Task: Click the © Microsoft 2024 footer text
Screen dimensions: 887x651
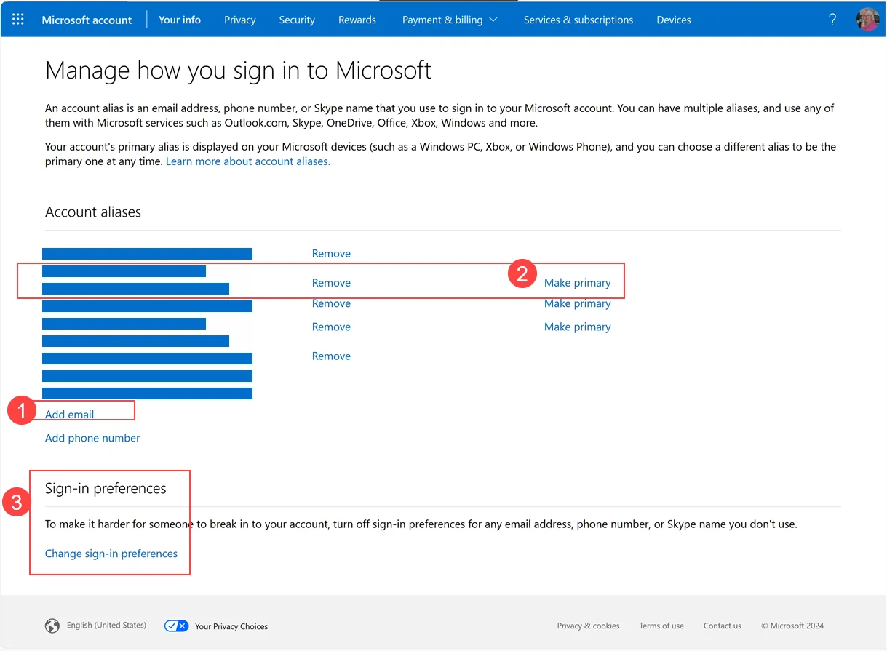Action: [792, 626]
